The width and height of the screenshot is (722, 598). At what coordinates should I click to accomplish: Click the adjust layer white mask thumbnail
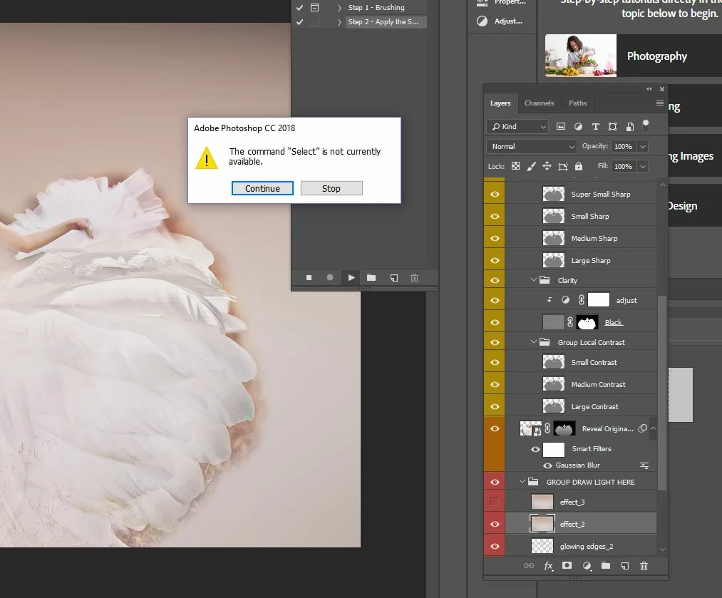point(599,300)
